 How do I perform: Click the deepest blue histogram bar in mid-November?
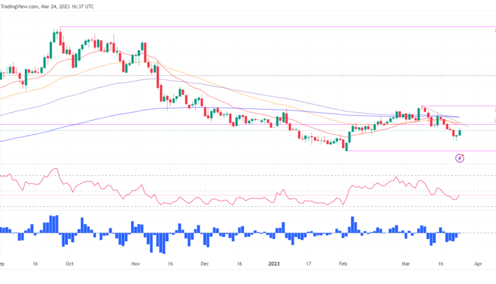(160, 242)
